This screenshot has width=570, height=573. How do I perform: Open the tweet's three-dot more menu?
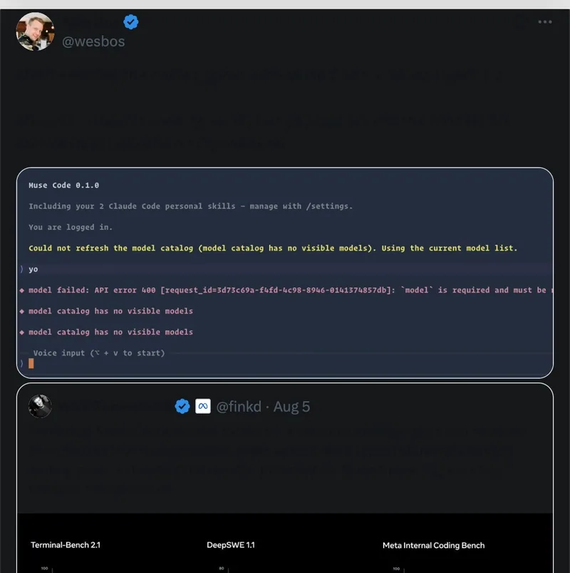click(x=545, y=22)
